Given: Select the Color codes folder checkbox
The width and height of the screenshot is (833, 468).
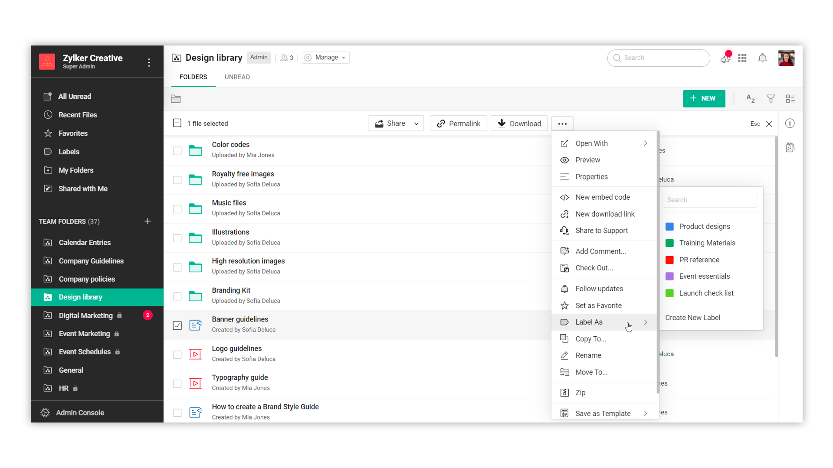Looking at the screenshot, I should [177, 151].
